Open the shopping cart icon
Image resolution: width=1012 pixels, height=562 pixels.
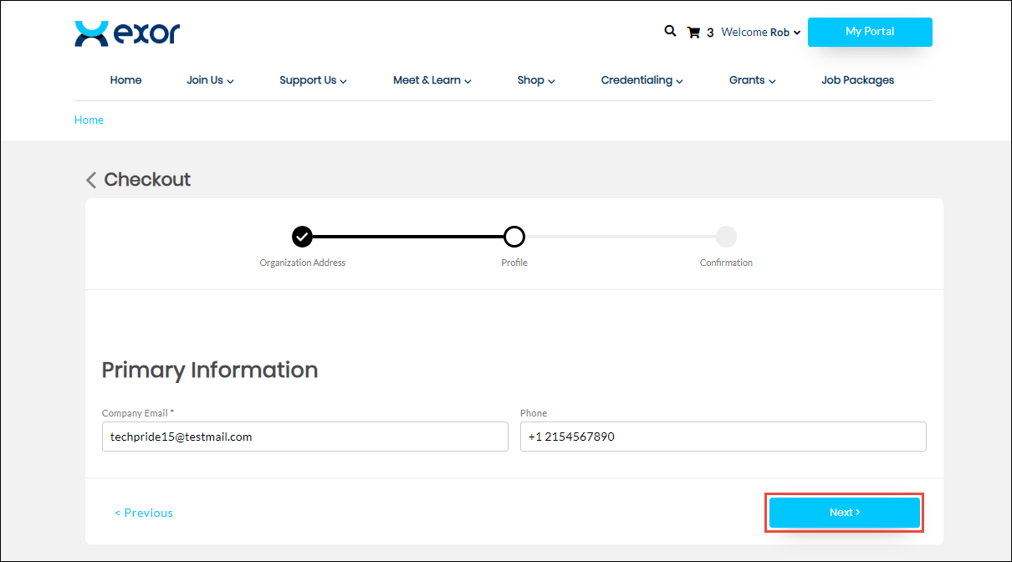coord(693,33)
